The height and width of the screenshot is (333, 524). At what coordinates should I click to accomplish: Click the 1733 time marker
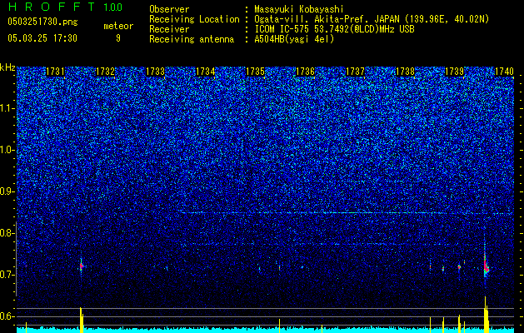[156, 72]
